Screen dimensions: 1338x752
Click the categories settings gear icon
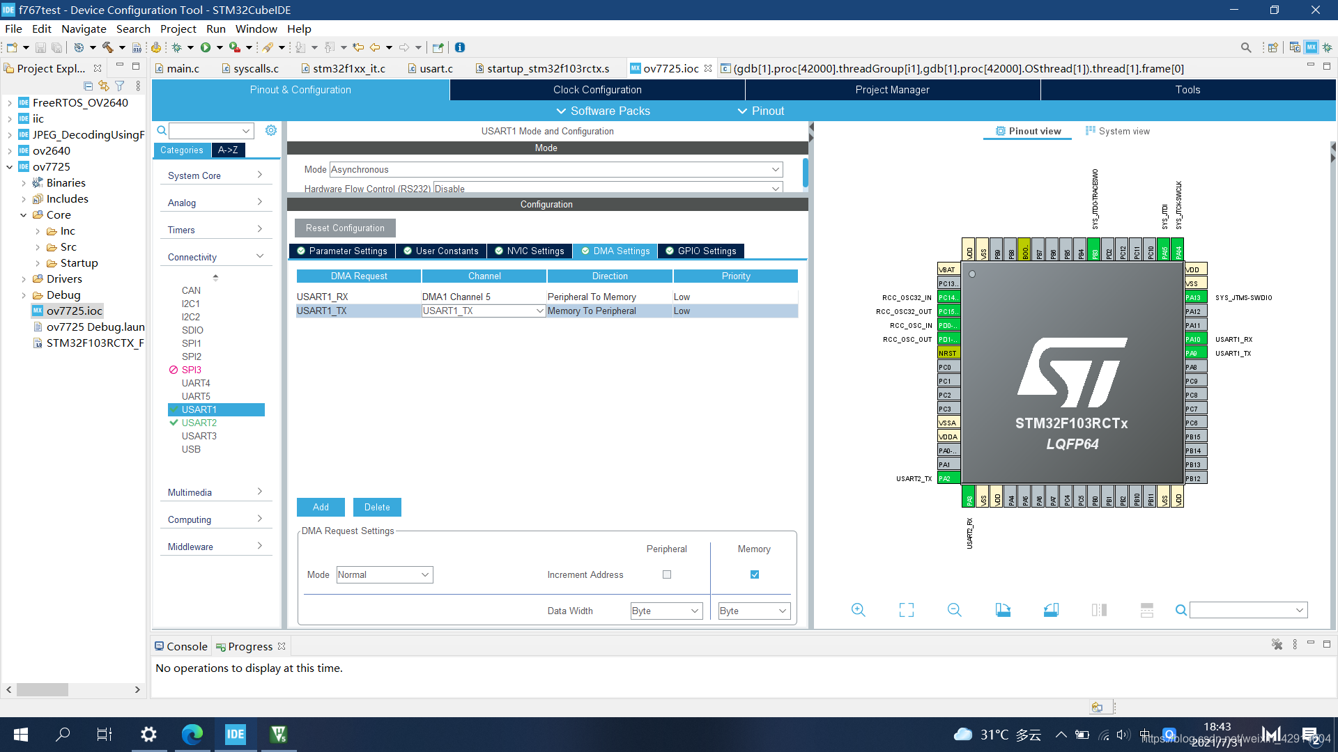pos(271,130)
